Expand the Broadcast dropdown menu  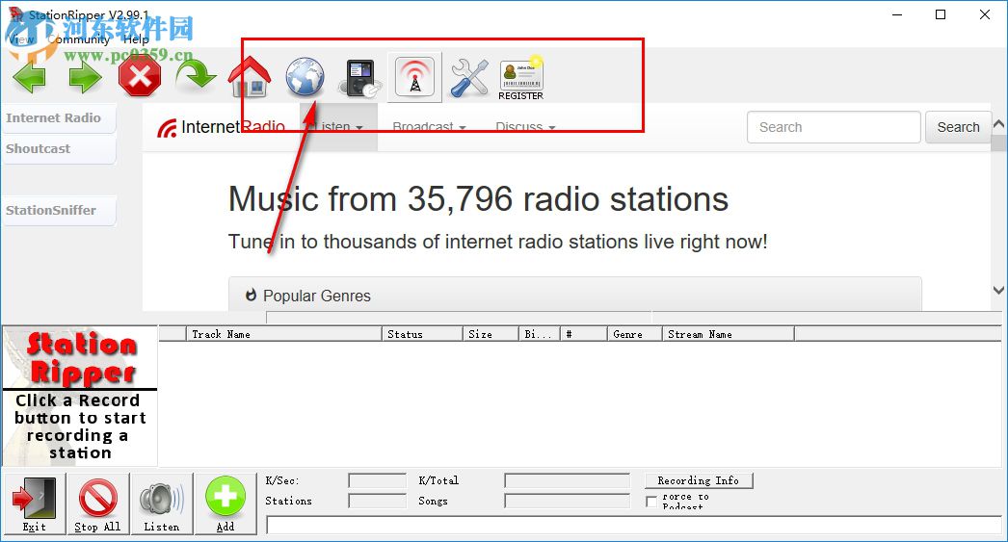pos(429,127)
